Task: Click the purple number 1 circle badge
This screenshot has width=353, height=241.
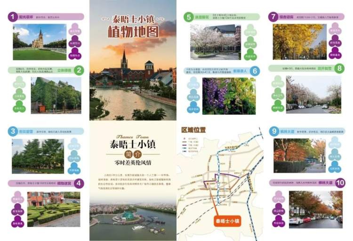Action: click(x=13, y=16)
